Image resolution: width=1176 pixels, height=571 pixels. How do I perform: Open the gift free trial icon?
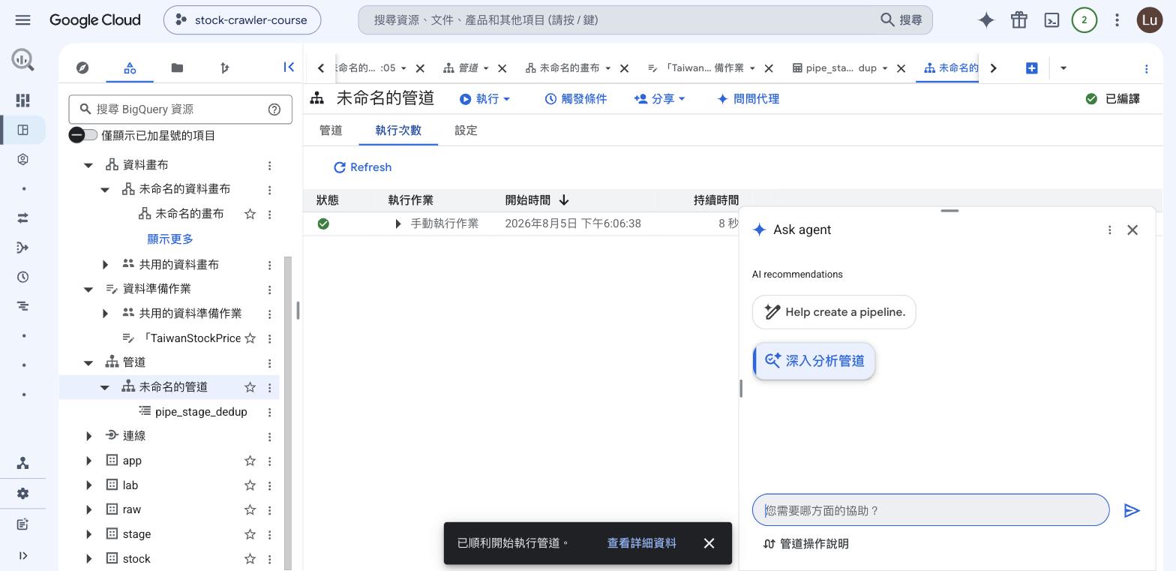click(1018, 20)
